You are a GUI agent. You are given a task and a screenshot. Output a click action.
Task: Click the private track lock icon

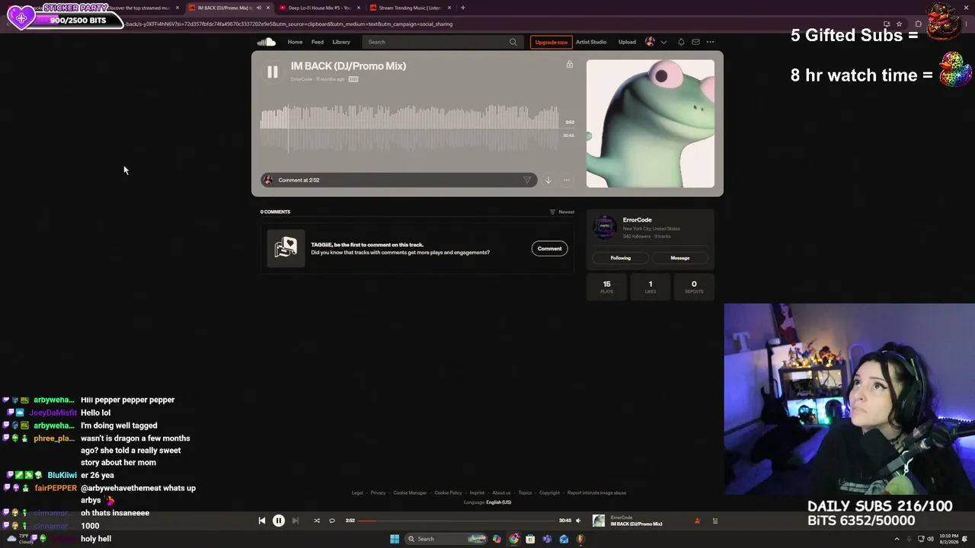(569, 65)
